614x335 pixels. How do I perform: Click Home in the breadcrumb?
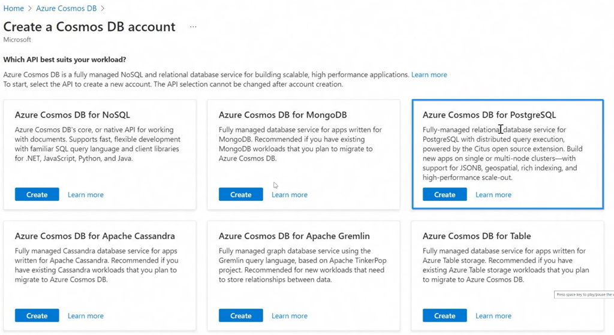(13, 8)
